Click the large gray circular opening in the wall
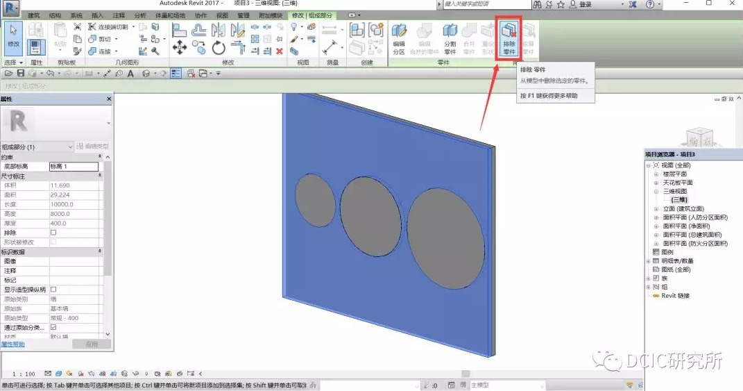743x391 pixels. [445, 239]
